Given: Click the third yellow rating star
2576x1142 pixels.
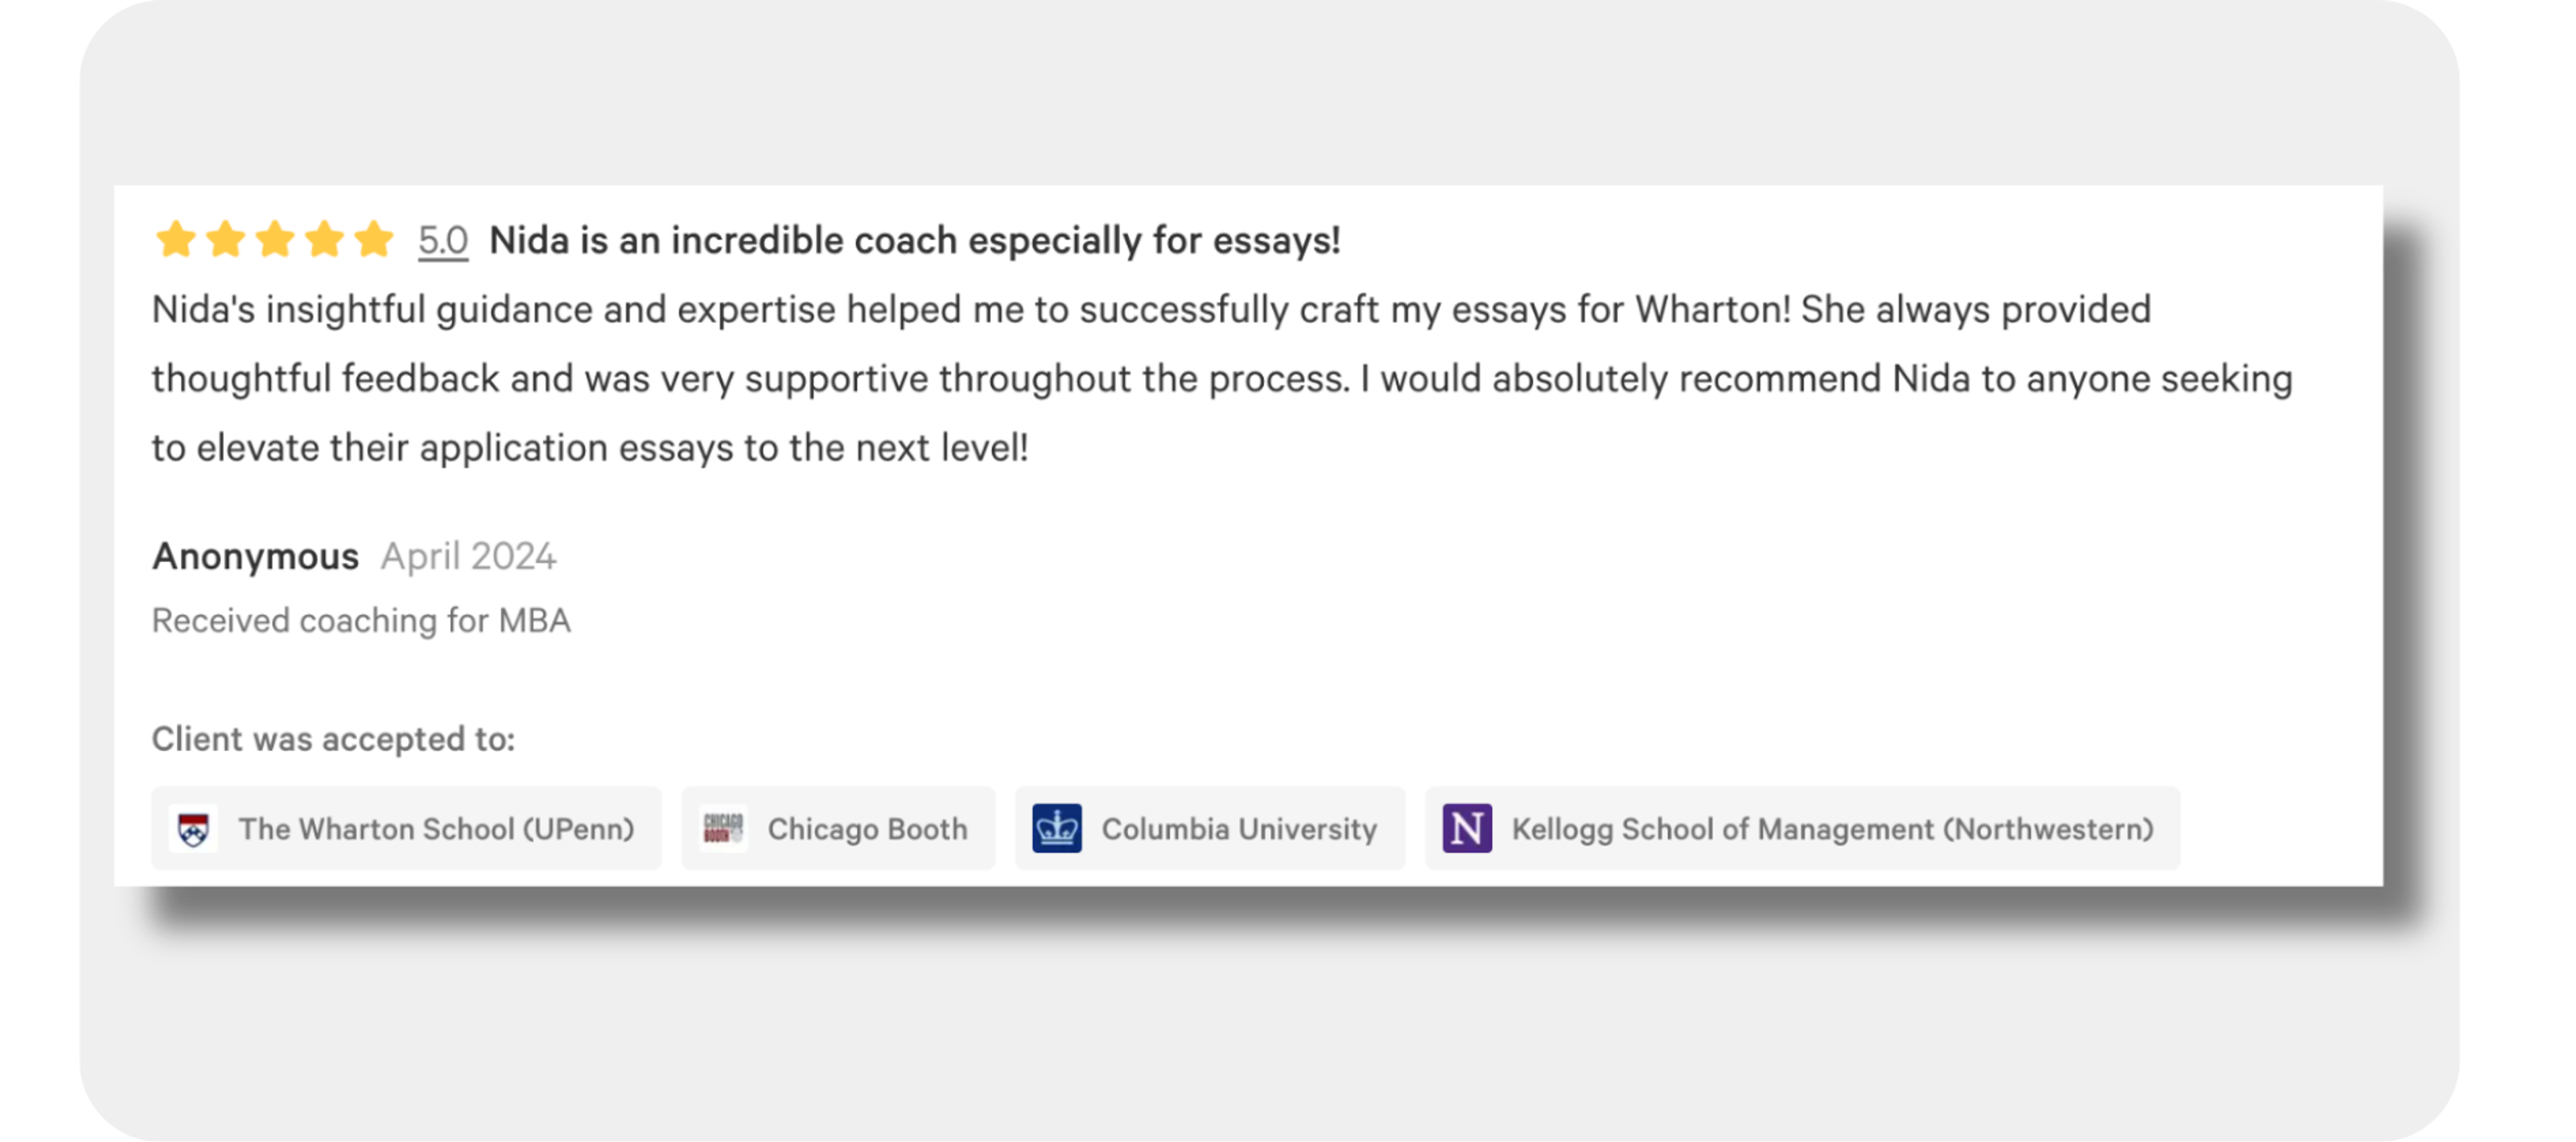Looking at the screenshot, I should [x=275, y=240].
